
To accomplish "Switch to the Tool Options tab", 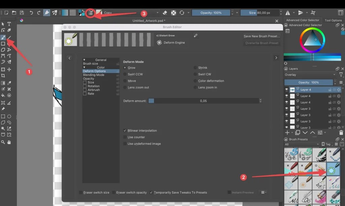I will (333, 20).
